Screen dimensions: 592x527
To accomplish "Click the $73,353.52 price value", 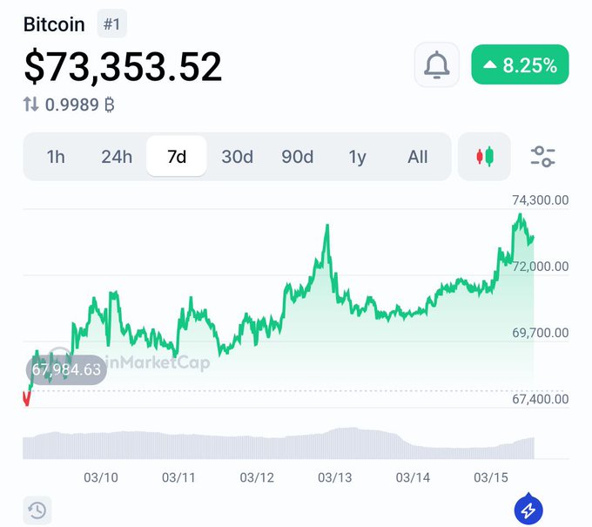I will point(123,67).
